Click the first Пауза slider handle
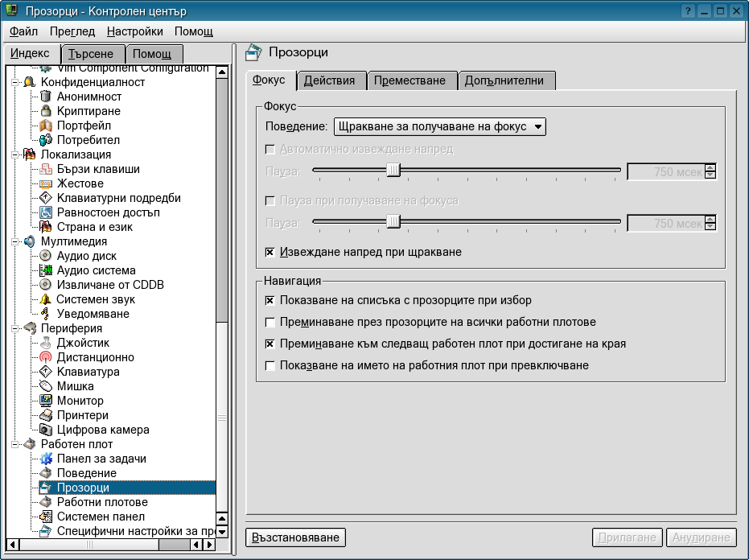The height and width of the screenshot is (560, 749). [393, 170]
